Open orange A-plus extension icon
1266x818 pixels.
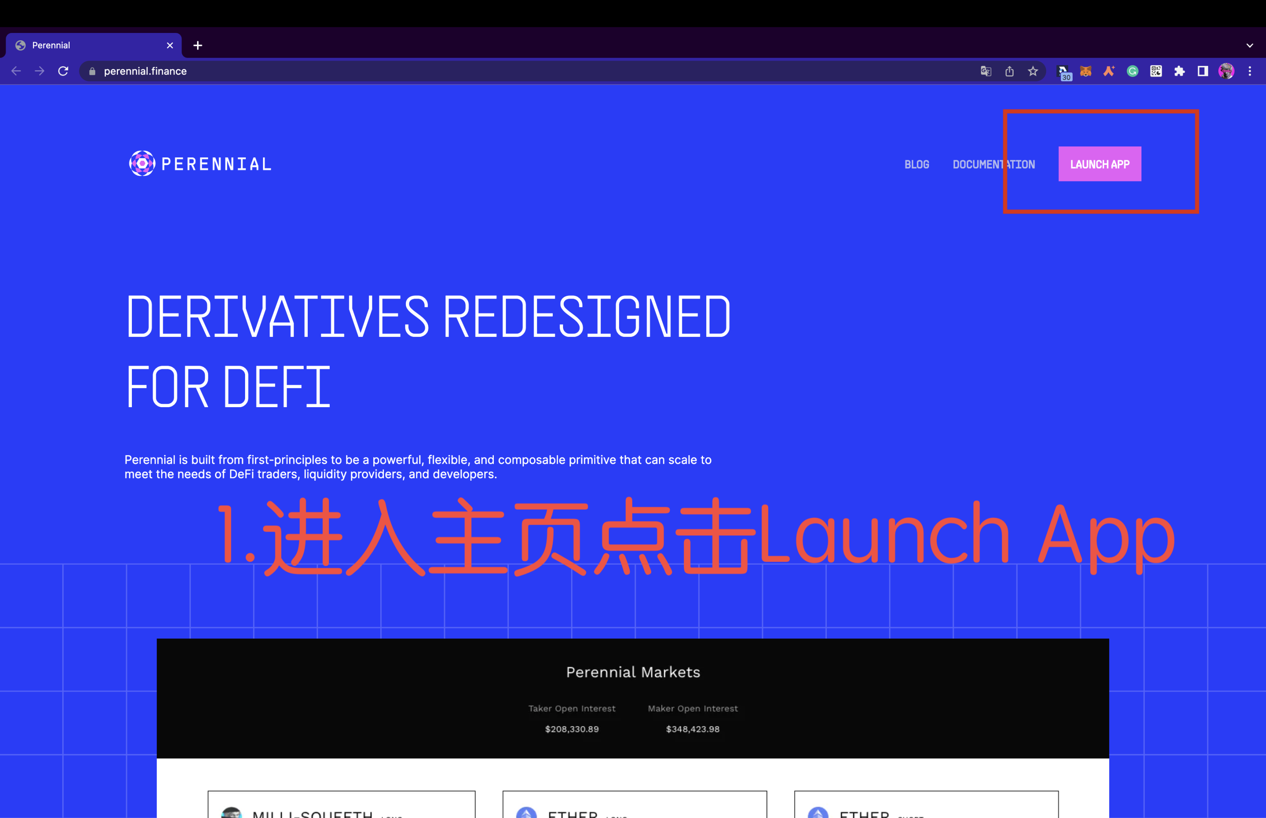[x=1109, y=71]
